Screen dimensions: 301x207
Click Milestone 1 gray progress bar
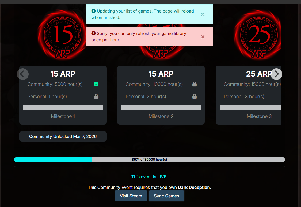63,108
